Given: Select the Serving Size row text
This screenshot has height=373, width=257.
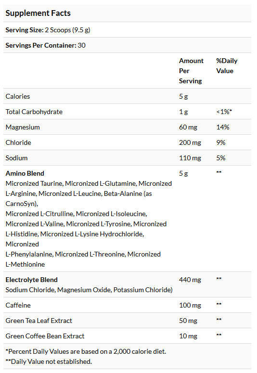Looking at the screenshot, I should point(48,30).
